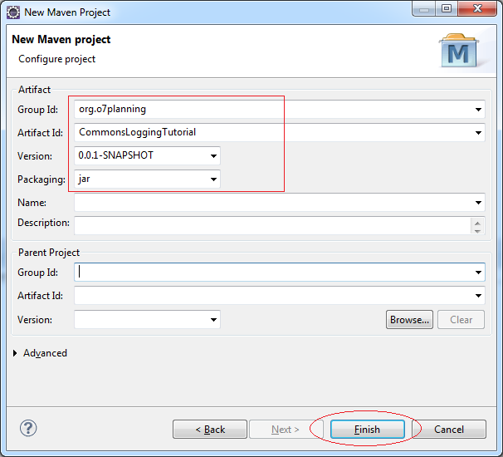The height and width of the screenshot is (457, 503).
Task: Click the Description scroll up arrow
Action: tap(477, 224)
